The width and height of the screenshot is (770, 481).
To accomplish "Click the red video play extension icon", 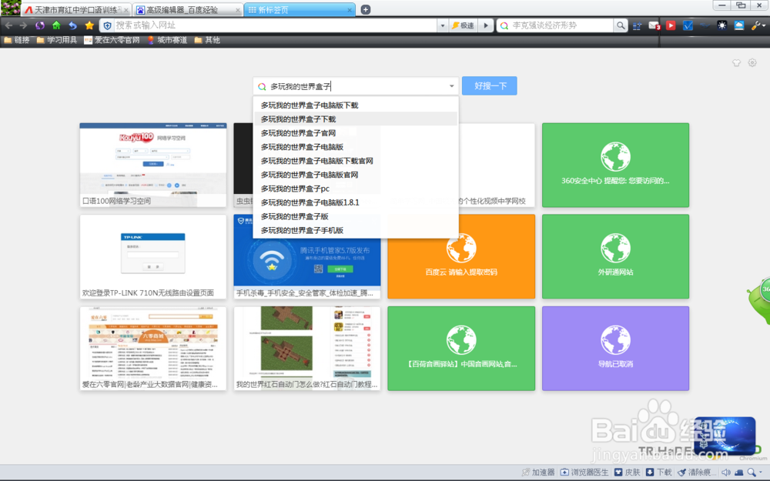I will 671,25.
